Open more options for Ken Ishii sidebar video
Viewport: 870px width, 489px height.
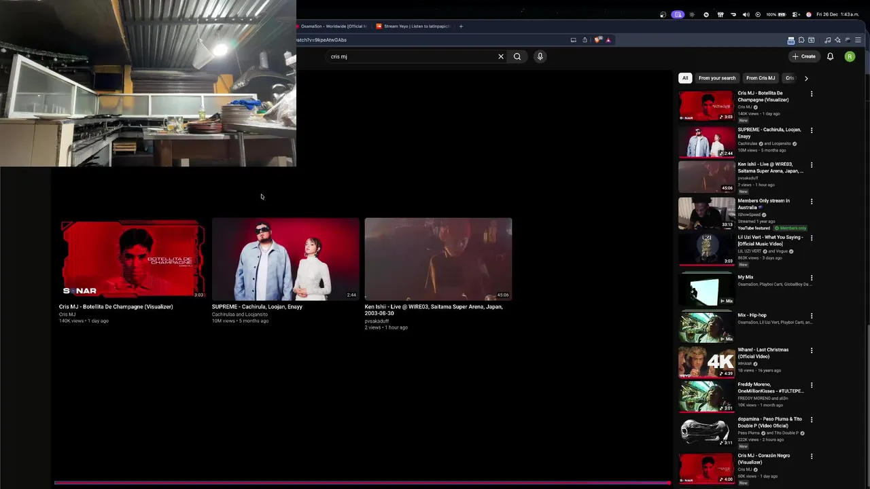tap(812, 165)
